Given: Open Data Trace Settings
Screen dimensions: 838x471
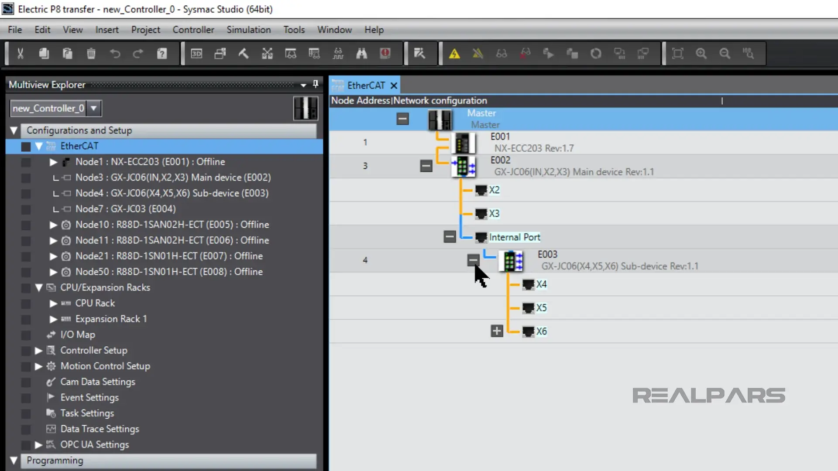Looking at the screenshot, I should pyautogui.click(x=100, y=429).
